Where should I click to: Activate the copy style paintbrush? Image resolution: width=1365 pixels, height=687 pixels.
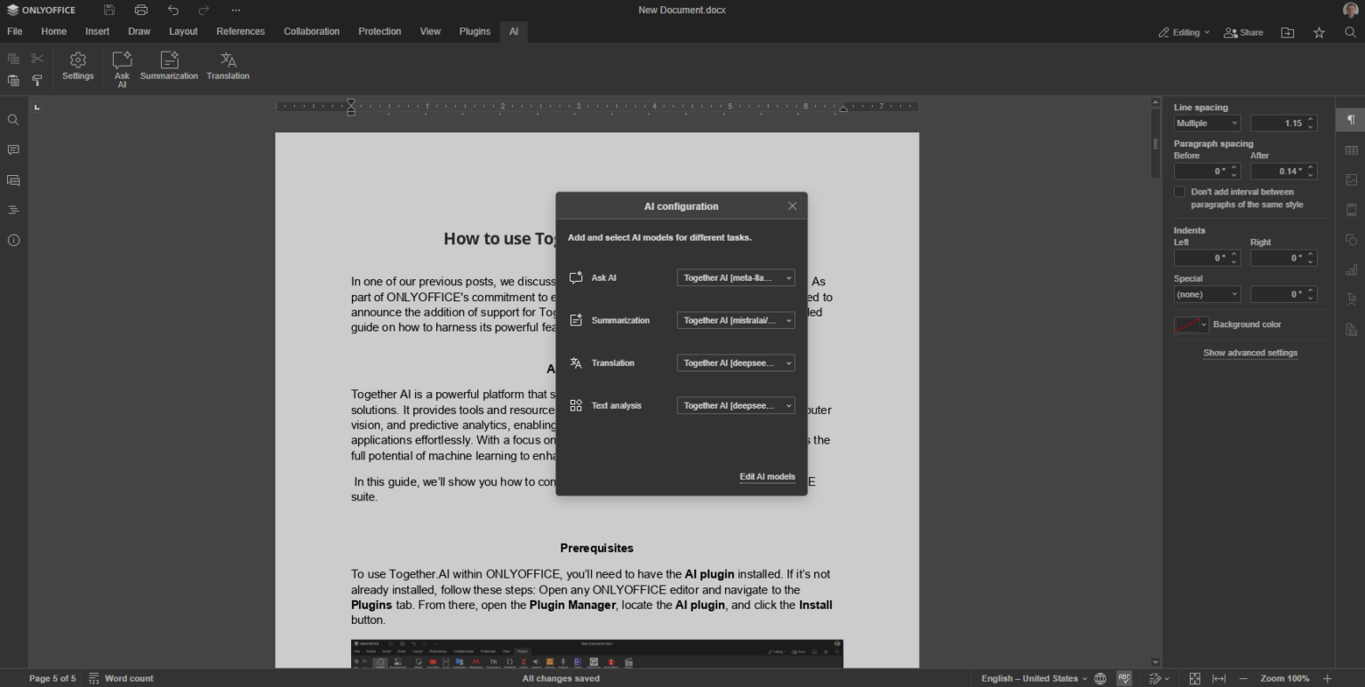pyautogui.click(x=37, y=80)
